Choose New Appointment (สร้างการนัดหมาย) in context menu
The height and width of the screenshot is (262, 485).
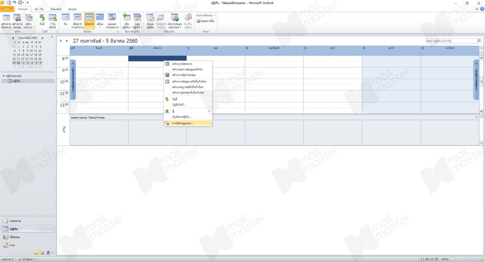188,64
